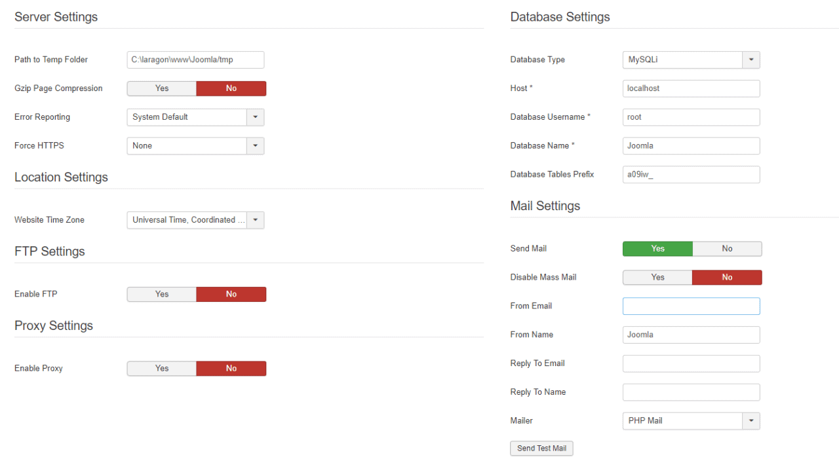Viewport: 839px width, 459px height.
Task: Click the Server Settings heading
Action: point(56,18)
